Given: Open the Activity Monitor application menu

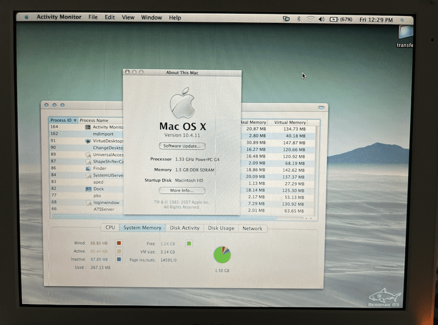Looking at the screenshot, I should click(59, 17).
